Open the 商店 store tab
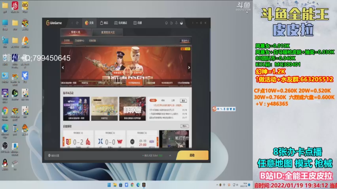Image resolution: width=337 pixels, height=189 pixels. click(104, 23)
